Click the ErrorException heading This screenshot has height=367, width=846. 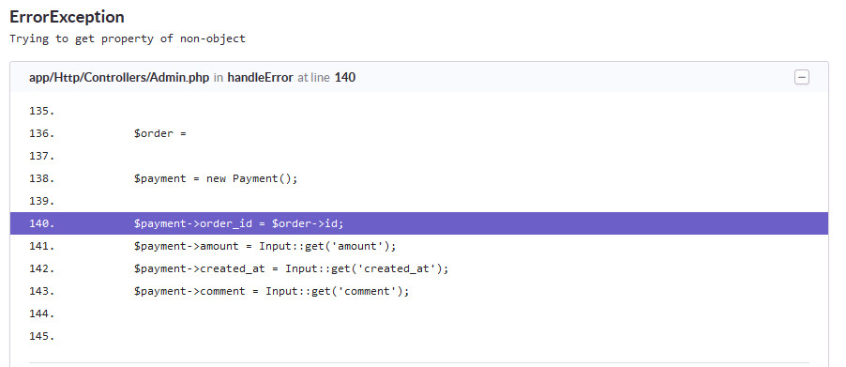click(67, 17)
